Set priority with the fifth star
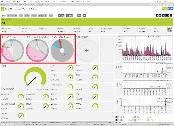Image resolution: width=174 pixels, height=126 pixels. 37,9
